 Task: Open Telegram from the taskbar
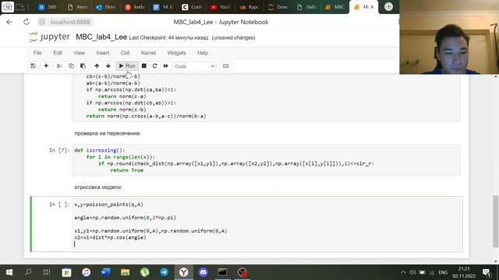click(165, 272)
